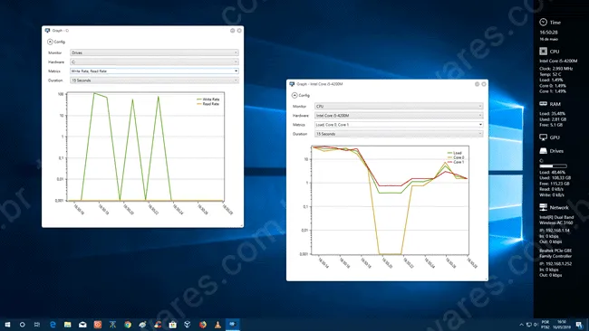Open Mail app from taskbar
Image resolution: width=589 pixels, height=331 pixels.
click(x=82, y=325)
